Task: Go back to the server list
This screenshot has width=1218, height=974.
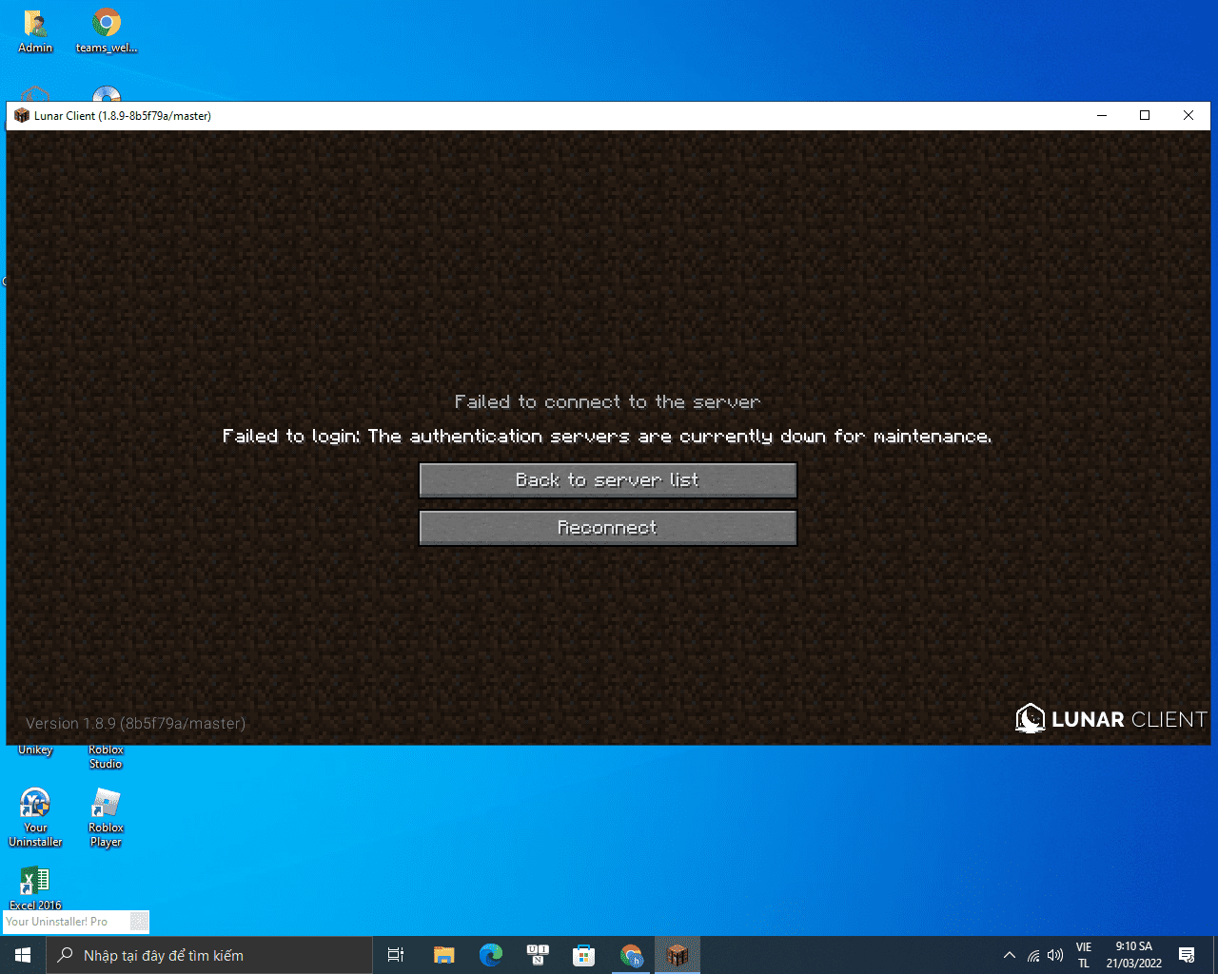Action: pos(608,480)
